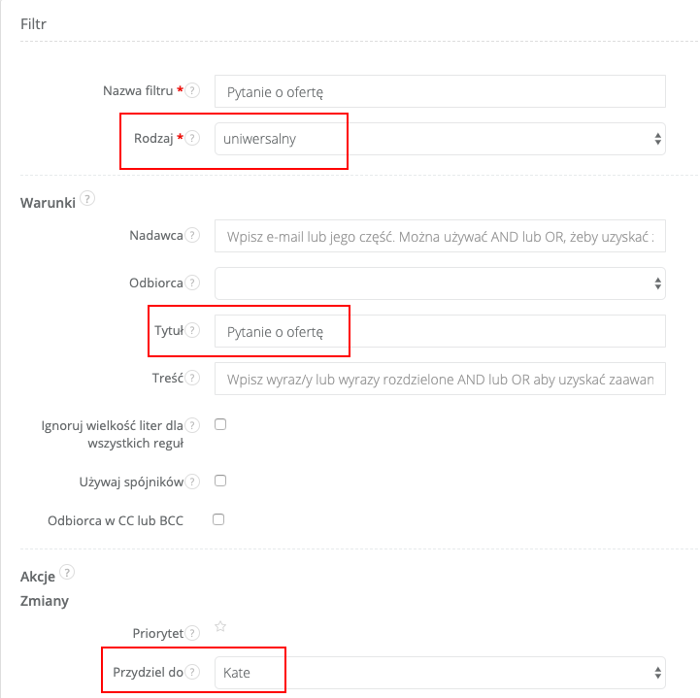Click help icon next to Tytuł label
The height and width of the screenshot is (698, 700).
click(x=193, y=331)
